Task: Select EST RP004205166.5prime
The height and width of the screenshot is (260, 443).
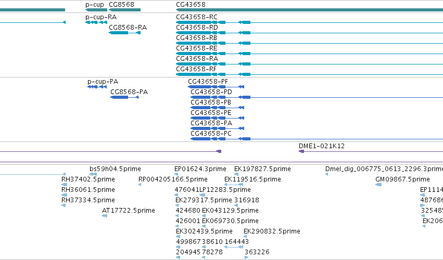Action: point(173,179)
